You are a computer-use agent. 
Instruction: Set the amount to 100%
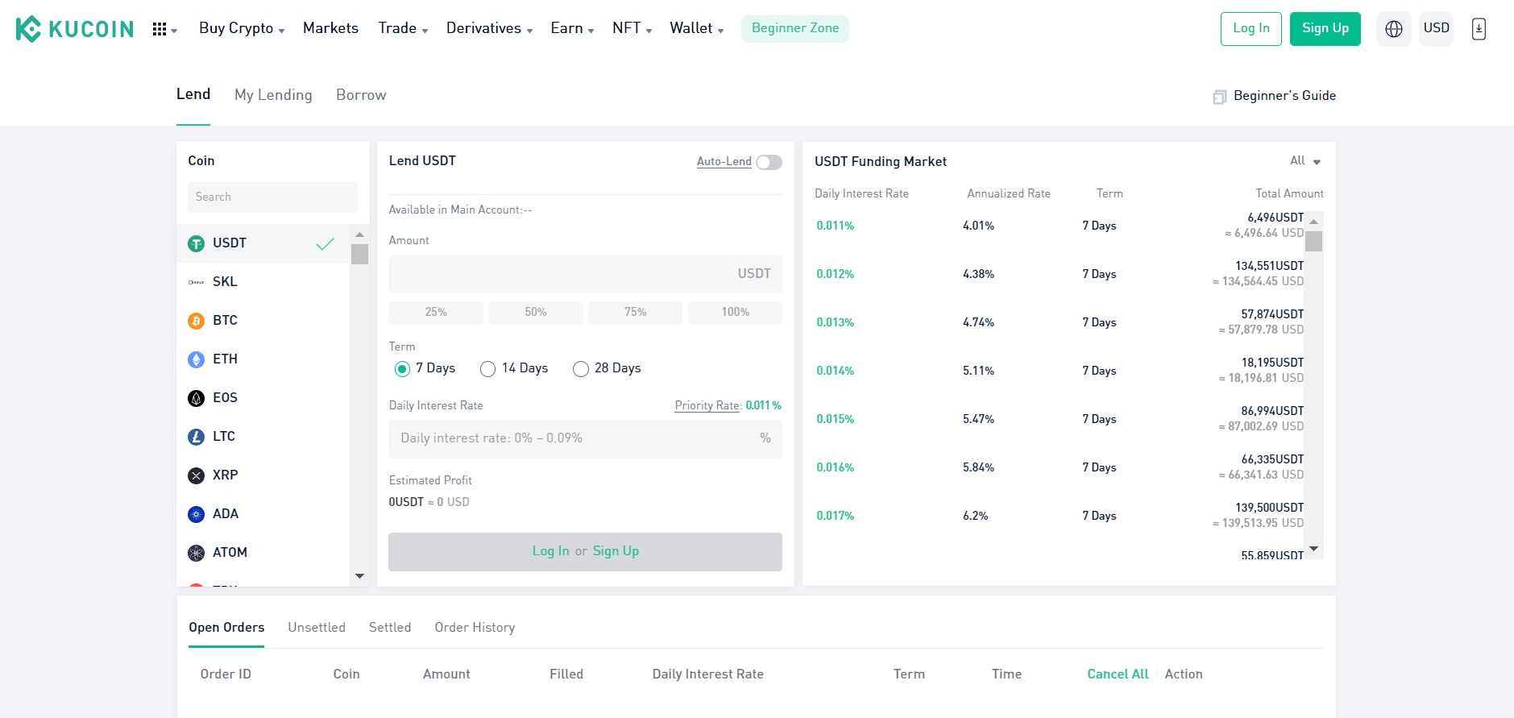[x=735, y=313]
